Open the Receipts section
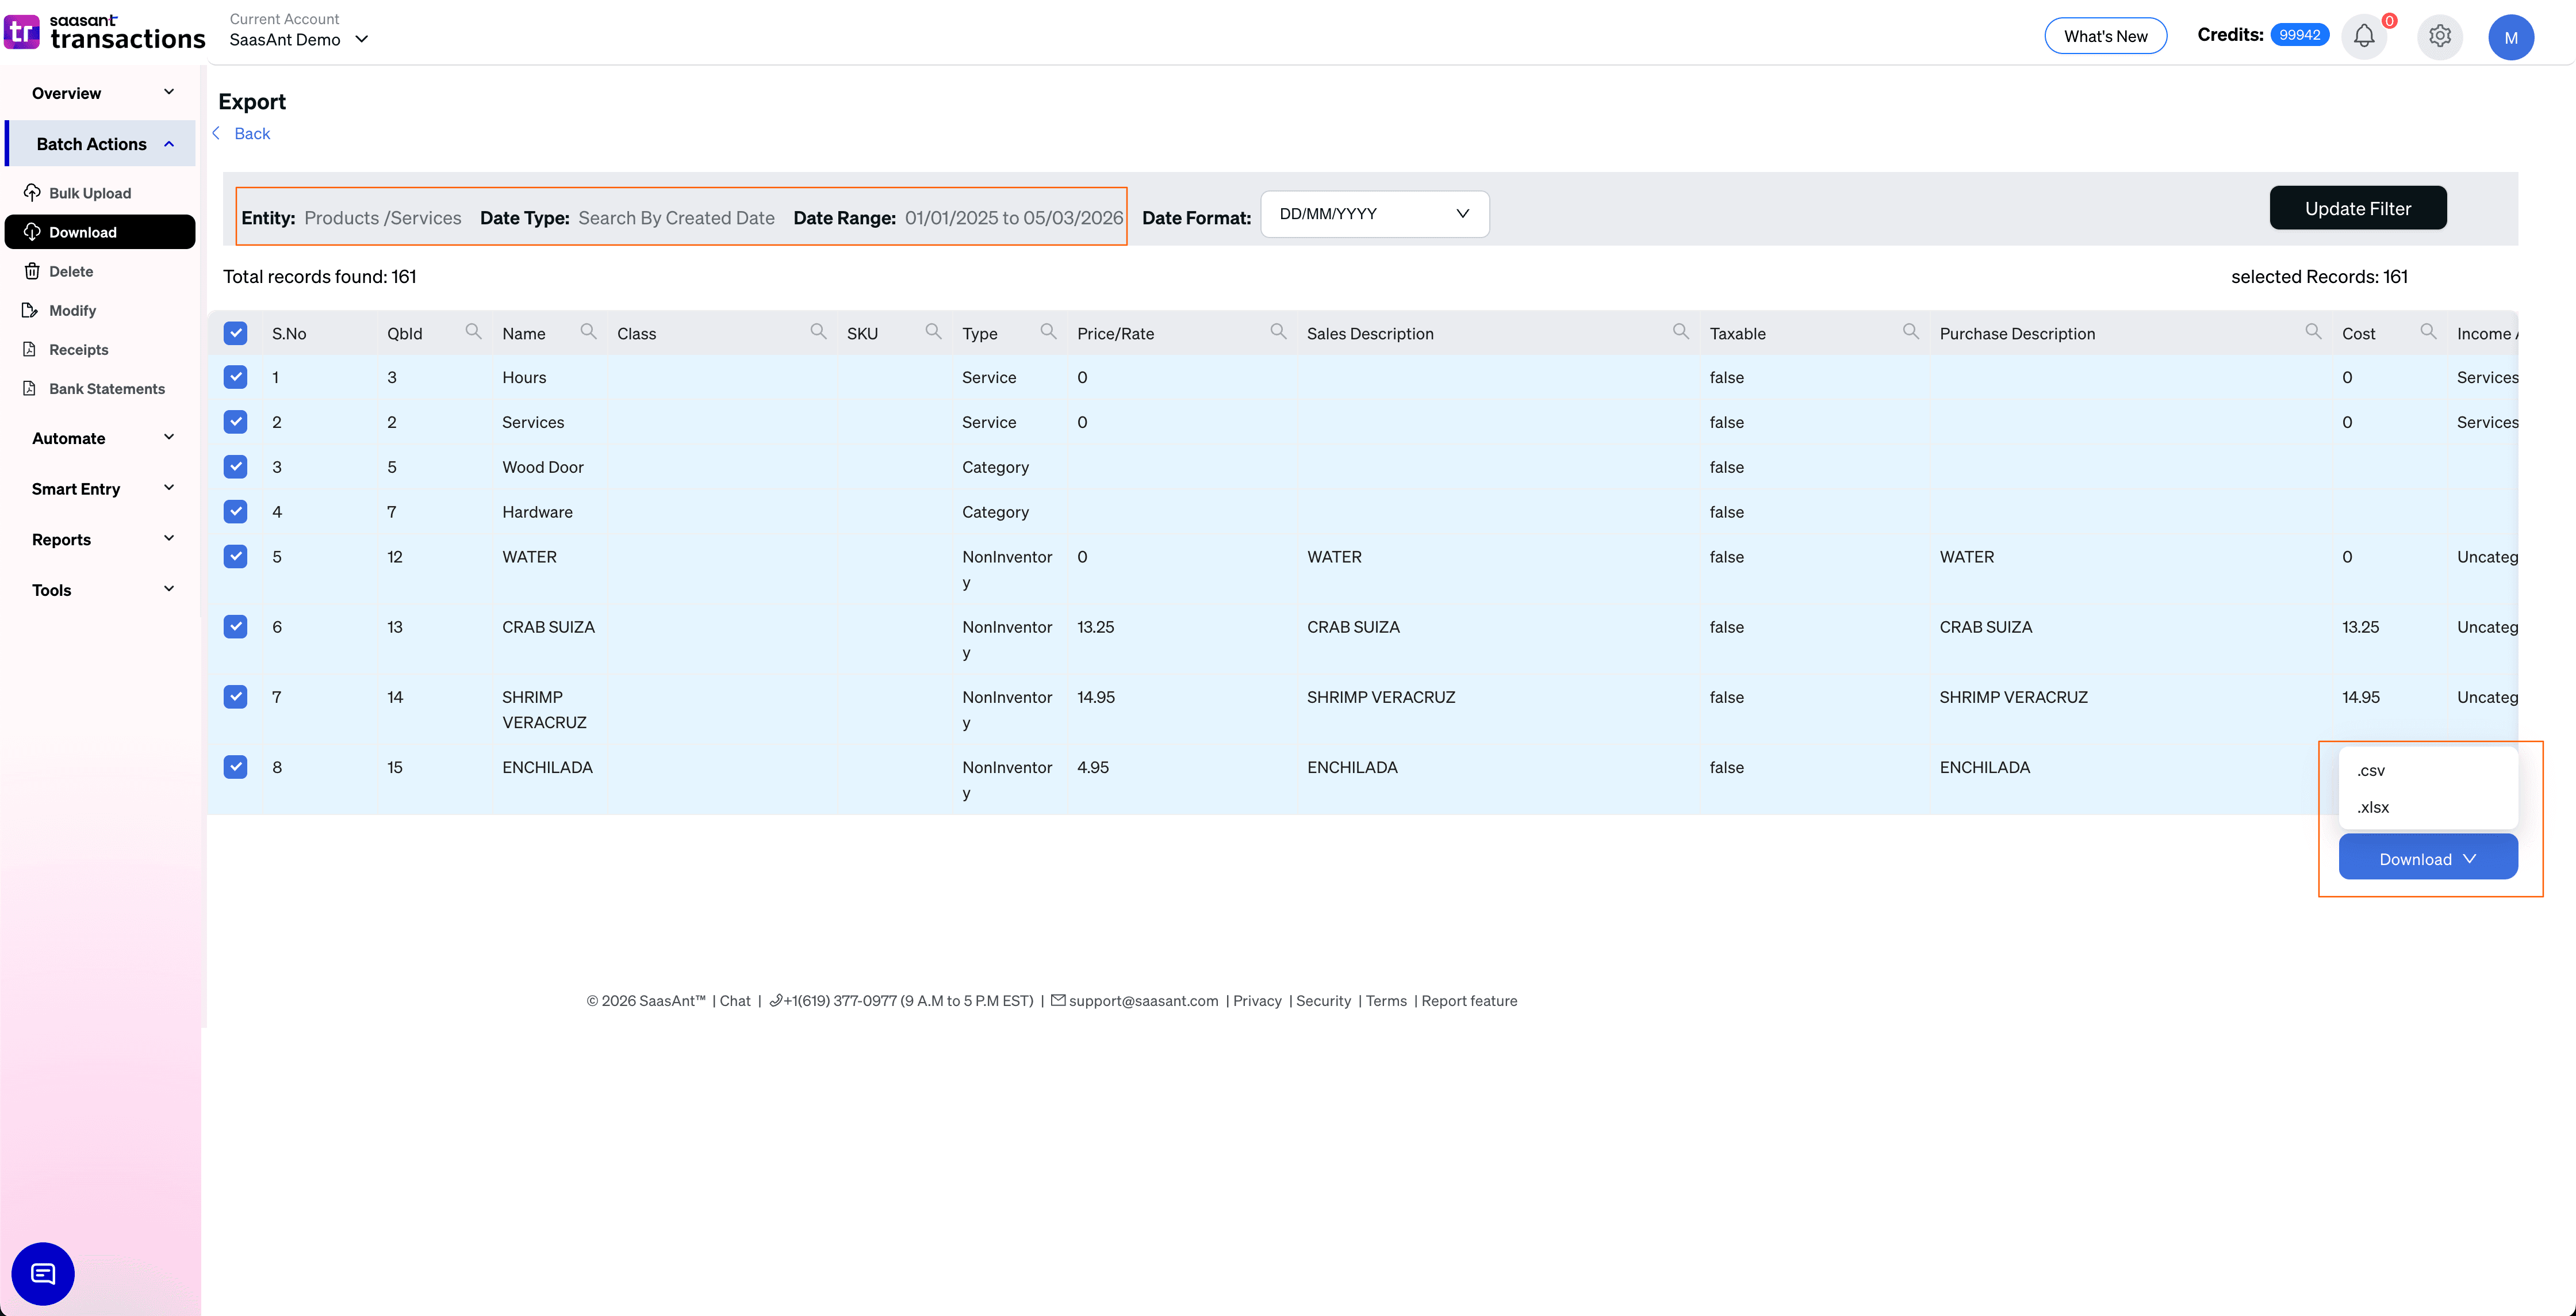The height and width of the screenshot is (1316, 2576). 78,349
